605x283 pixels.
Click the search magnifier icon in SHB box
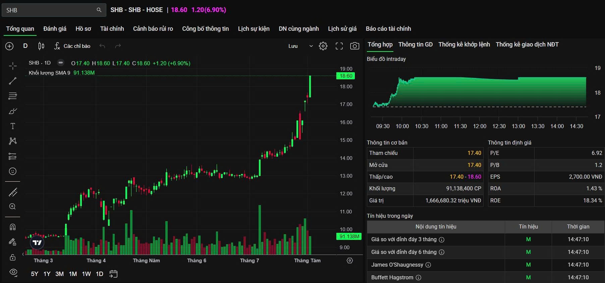point(99,10)
